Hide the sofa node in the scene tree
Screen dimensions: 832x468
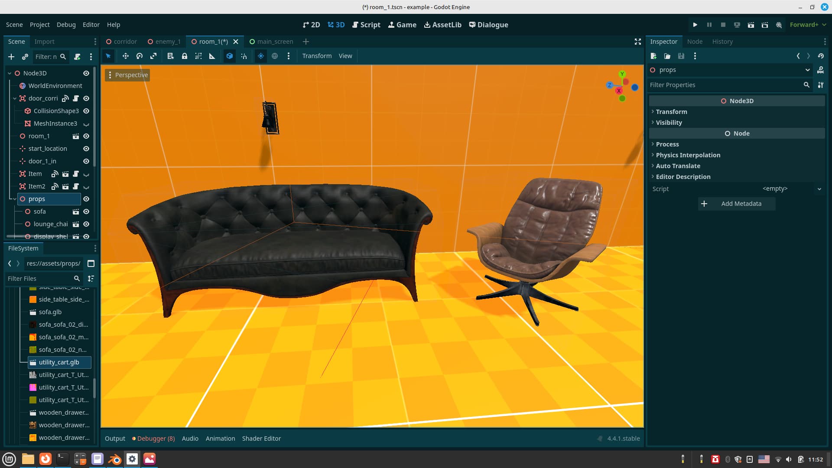click(x=86, y=211)
